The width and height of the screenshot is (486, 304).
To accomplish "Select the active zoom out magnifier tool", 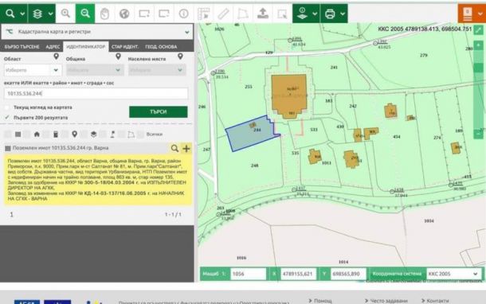I will coord(85,14).
